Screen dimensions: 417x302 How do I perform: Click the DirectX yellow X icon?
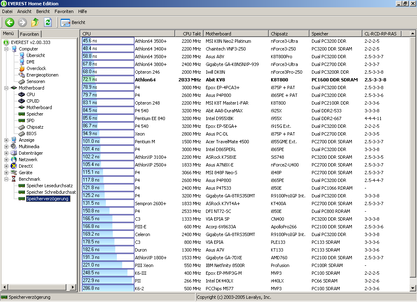pyautogui.click(x=14, y=166)
